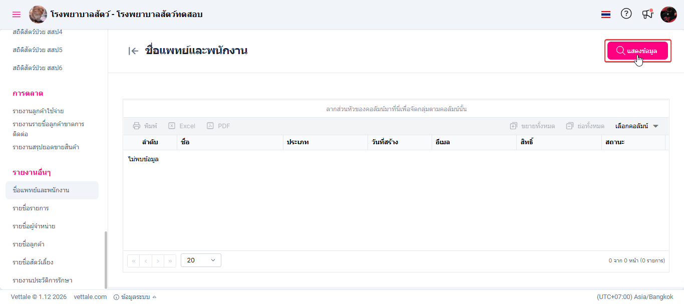684x304 pixels.
Task: Open สถิติสัตว์ป่วย สสป4 report
Action: click(38, 32)
